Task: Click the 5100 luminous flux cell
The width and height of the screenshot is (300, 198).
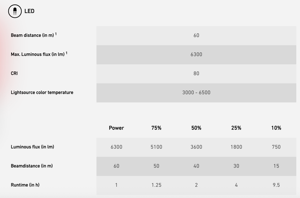Action: pyautogui.click(x=156, y=147)
